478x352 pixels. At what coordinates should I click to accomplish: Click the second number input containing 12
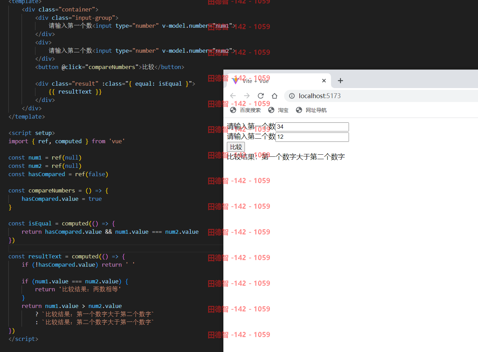coord(312,137)
